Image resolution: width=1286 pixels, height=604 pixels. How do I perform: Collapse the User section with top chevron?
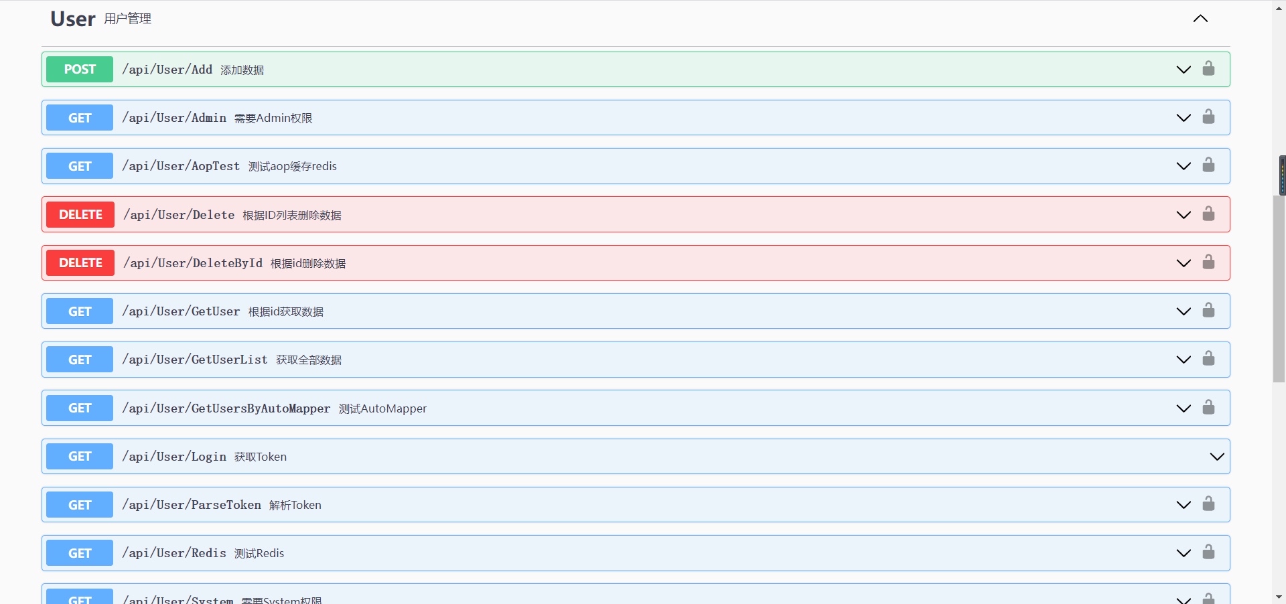(x=1200, y=19)
